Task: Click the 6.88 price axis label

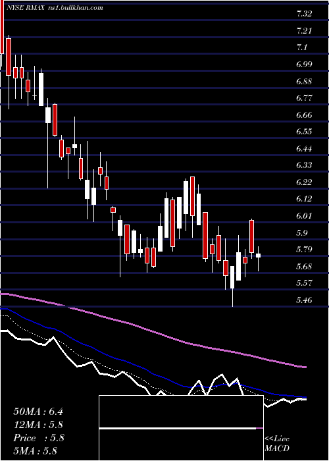Action: tap(304, 81)
